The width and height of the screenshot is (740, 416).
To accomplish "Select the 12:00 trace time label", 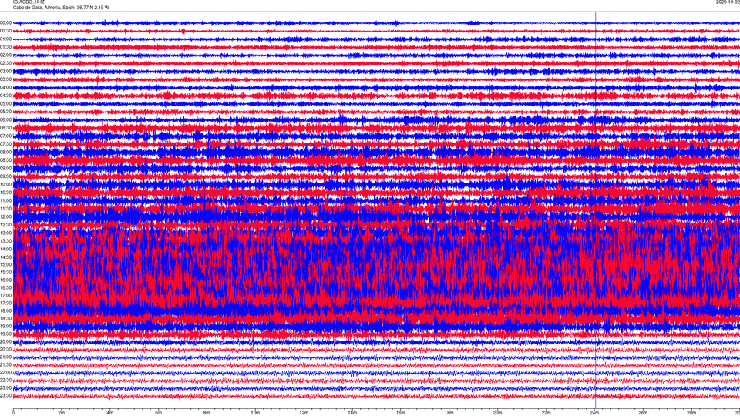I will click(5, 216).
